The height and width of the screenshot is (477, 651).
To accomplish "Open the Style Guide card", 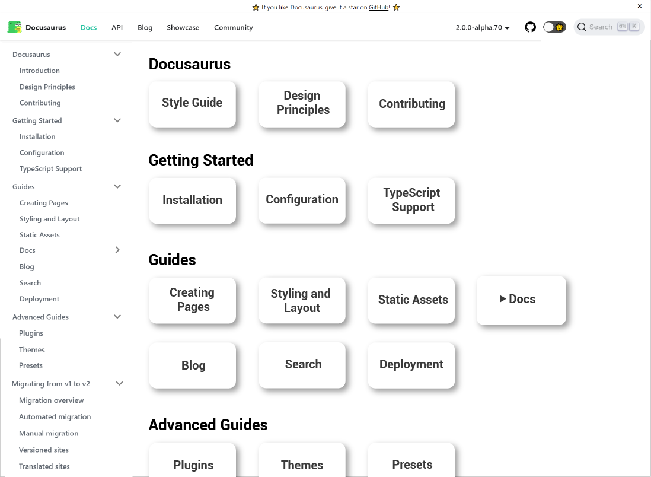I will (x=192, y=103).
